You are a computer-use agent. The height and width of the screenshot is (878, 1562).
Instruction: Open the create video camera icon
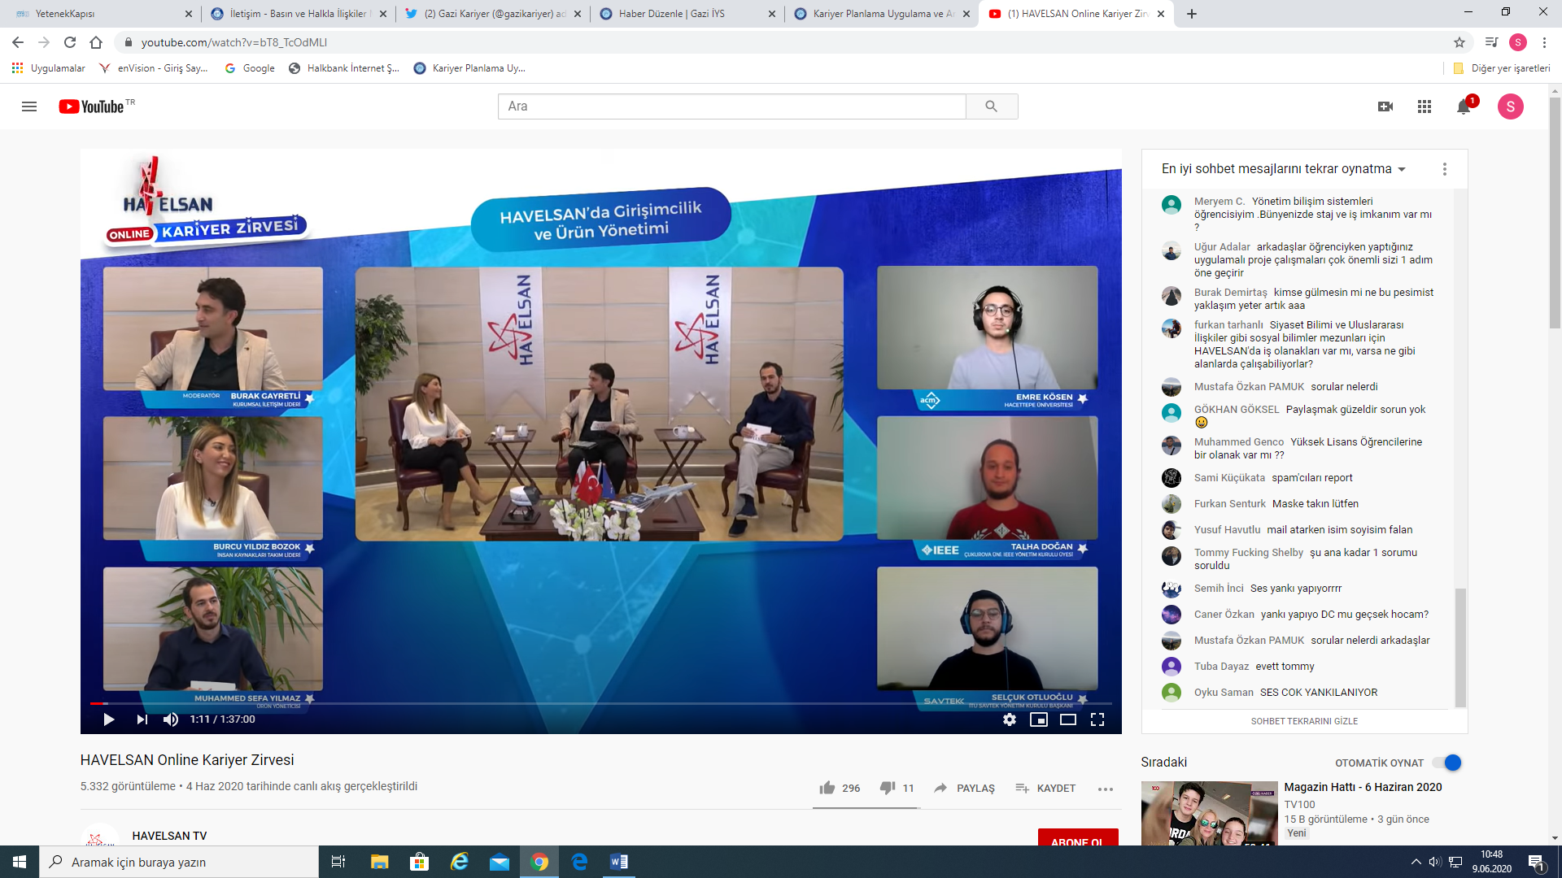pyautogui.click(x=1385, y=106)
